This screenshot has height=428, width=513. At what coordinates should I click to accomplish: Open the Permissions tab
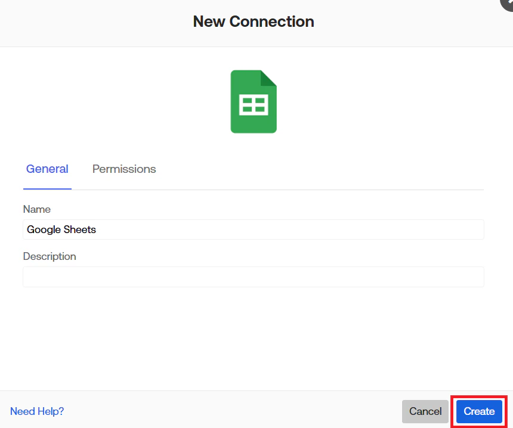124,169
